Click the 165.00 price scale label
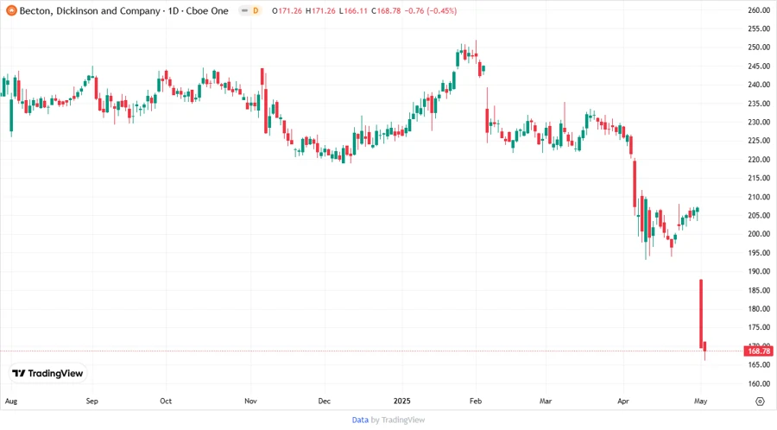Screen dimensions: 777x430 click(x=759, y=364)
